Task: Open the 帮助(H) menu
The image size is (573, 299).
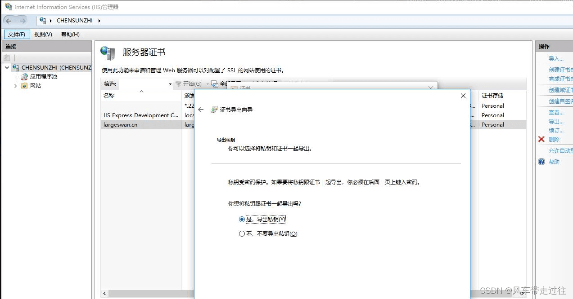Action: tap(70, 35)
